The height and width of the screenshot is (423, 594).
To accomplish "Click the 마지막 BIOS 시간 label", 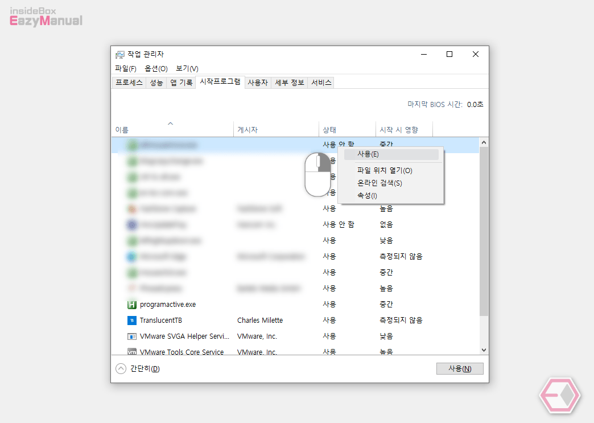I will (435, 104).
